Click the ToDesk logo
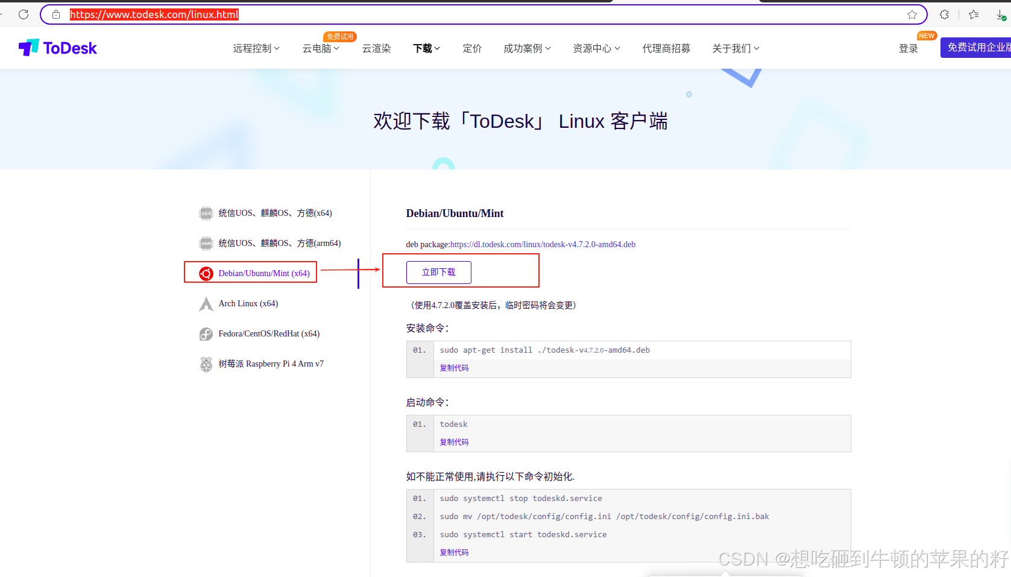This screenshot has width=1011, height=577. (x=58, y=48)
